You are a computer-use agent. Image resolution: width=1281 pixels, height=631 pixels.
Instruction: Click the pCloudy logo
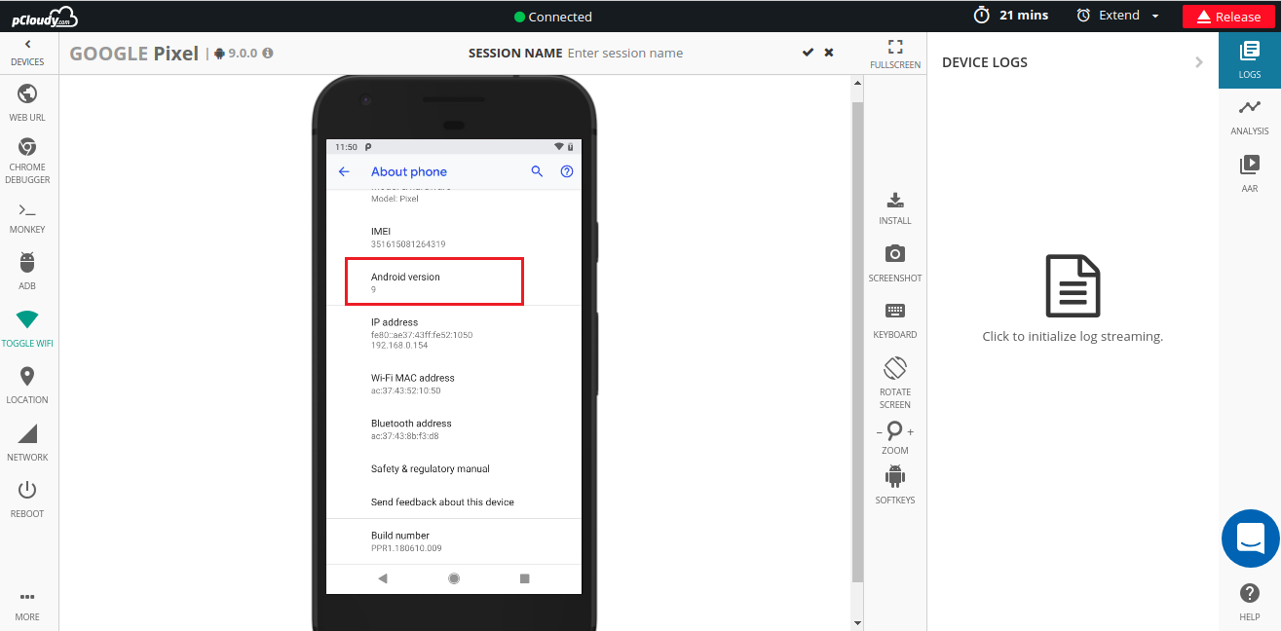(x=44, y=17)
